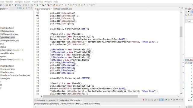193x108 pixels.
Task: Select DBConnection.java in Package Explorer
Action: pyautogui.click(x=10, y=34)
